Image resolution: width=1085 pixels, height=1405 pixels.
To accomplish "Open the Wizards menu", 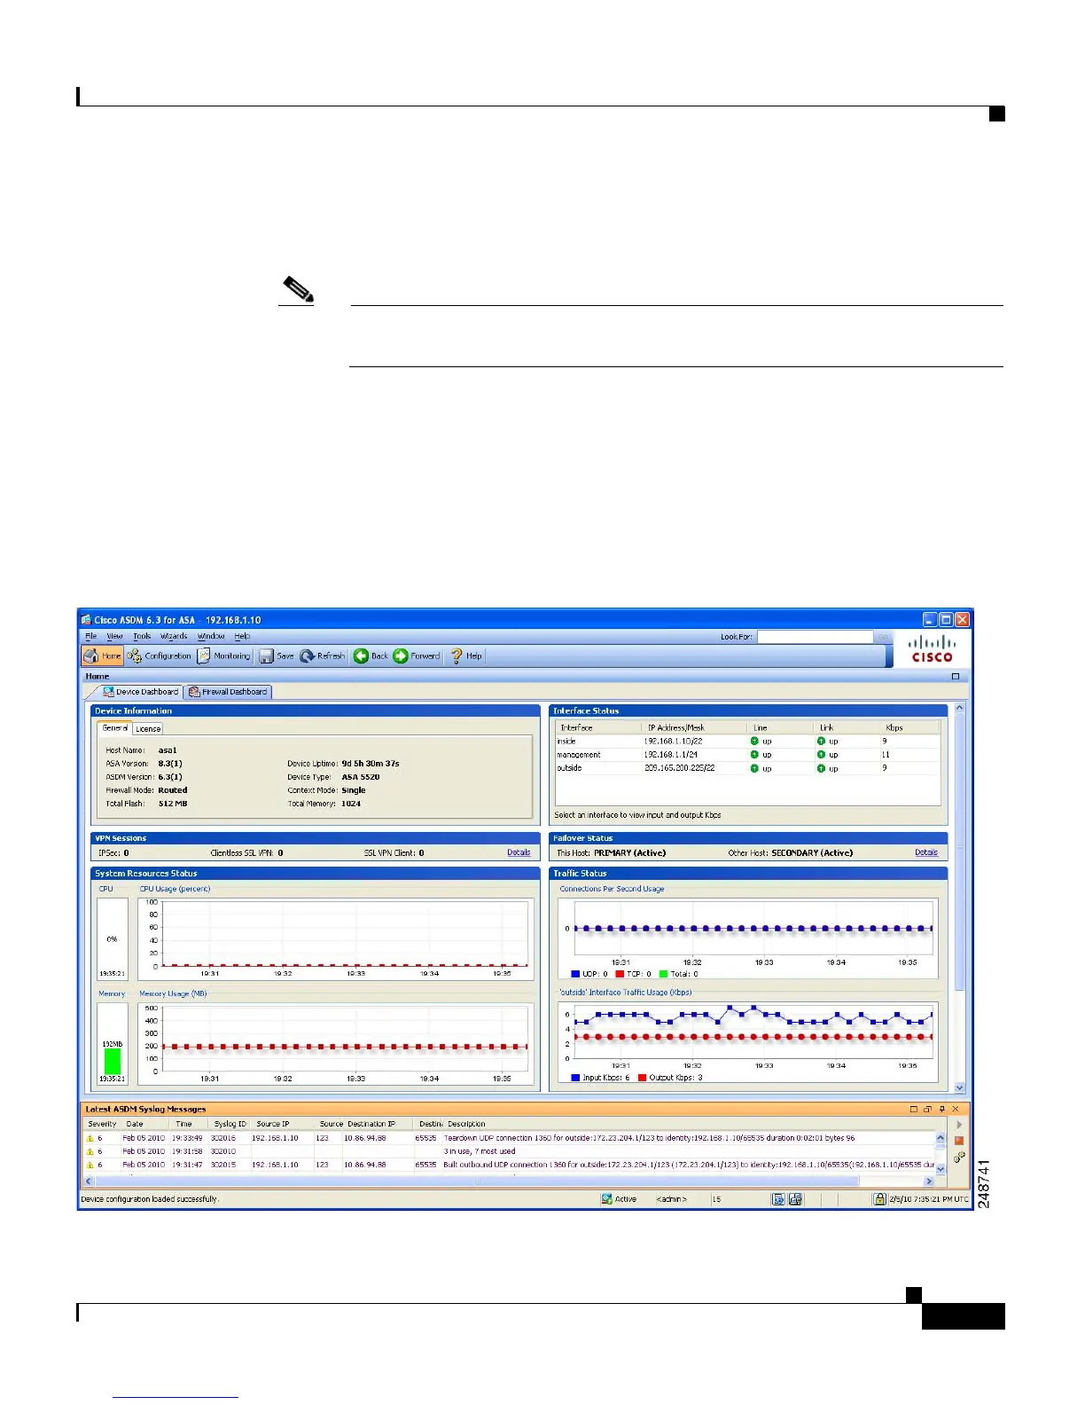I will click(x=174, y=636).
